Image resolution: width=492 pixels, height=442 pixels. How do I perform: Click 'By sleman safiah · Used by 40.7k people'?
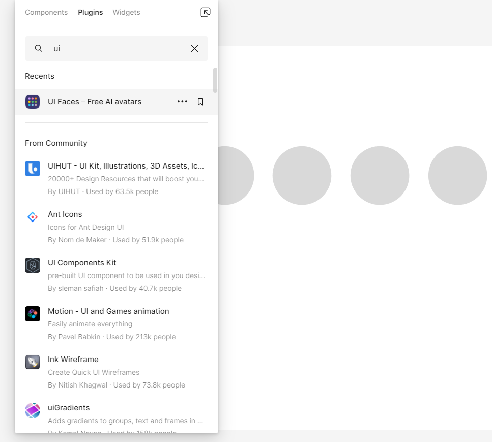(x=114, y=288)
